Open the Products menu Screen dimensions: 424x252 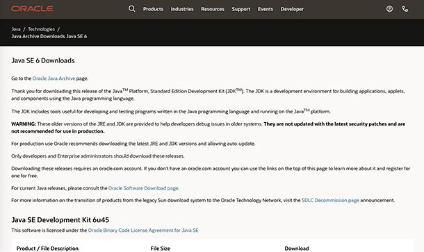point(153,9)
